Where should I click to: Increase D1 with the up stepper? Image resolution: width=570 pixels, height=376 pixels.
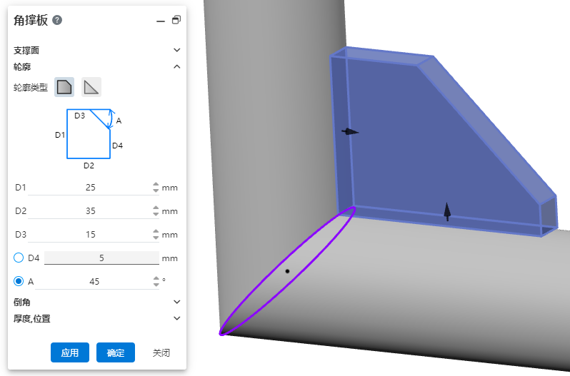tap(156, 184)
